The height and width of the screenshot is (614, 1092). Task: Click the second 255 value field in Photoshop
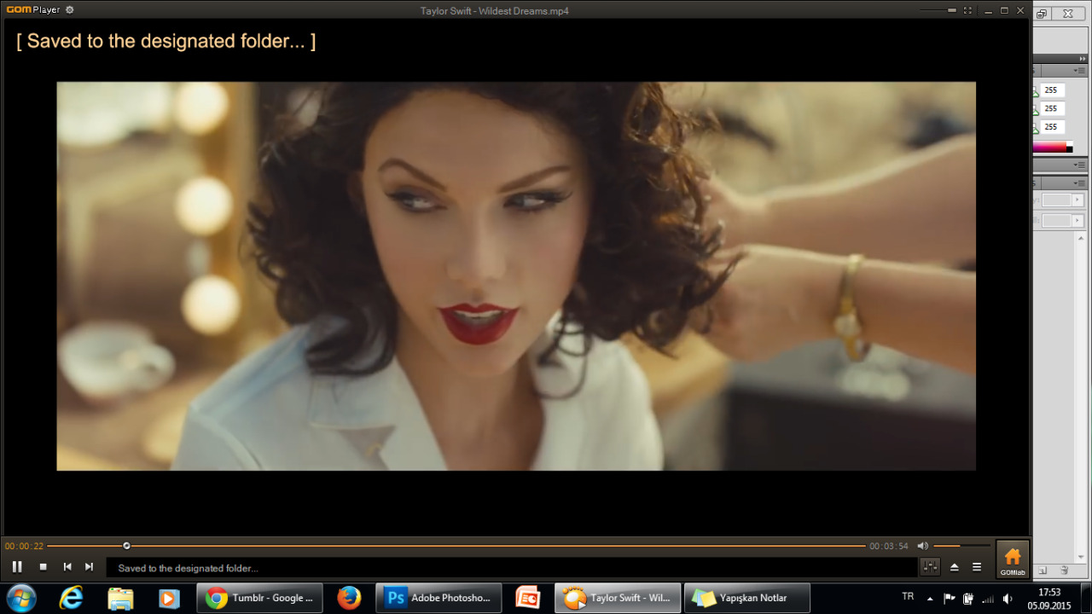pyautogui.click(x=1052, y=108)
